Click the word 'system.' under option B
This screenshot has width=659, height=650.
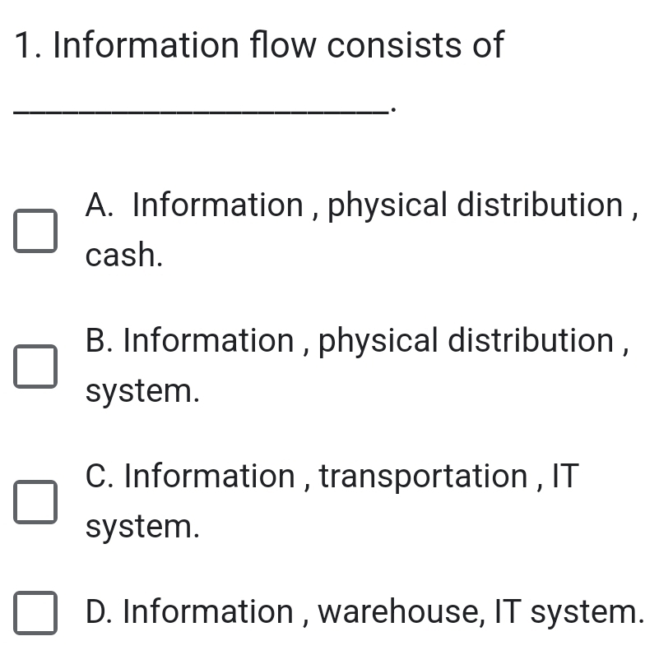tap(142, 392)
